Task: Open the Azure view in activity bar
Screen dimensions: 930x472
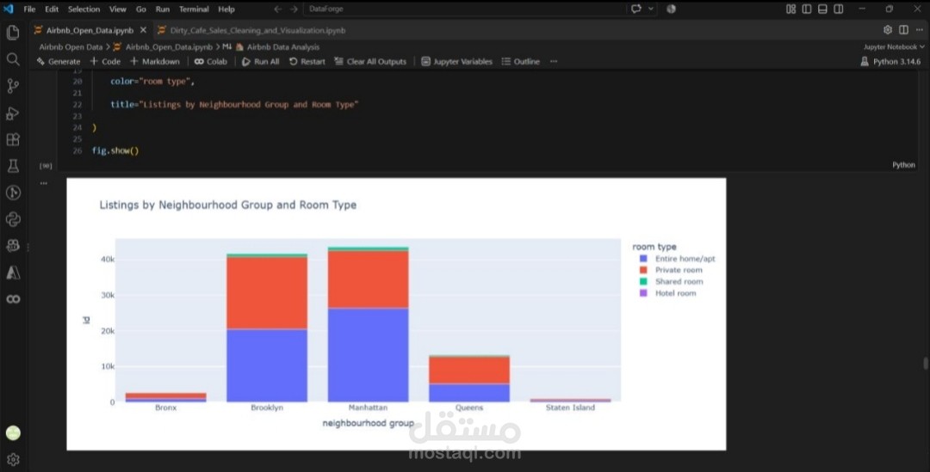Action: point(12,273)
